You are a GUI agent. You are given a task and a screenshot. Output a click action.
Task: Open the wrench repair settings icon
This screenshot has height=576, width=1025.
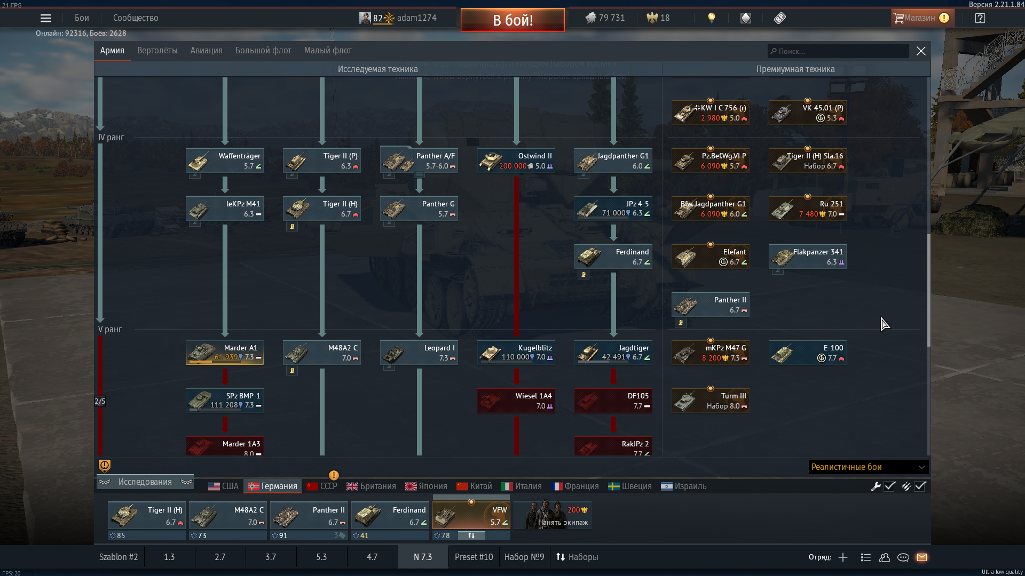[x=876, y=486]
